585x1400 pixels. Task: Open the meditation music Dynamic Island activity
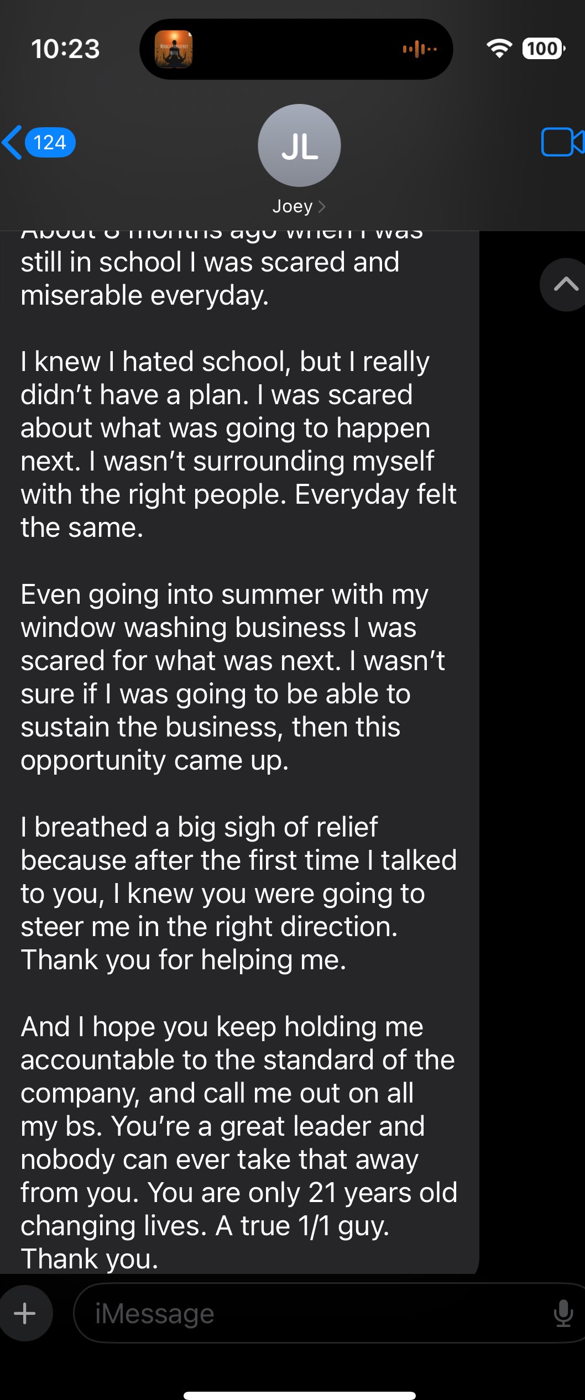(x=174, y=49)
